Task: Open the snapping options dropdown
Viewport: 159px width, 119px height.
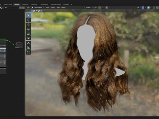Action: click(x=103, y=8)
